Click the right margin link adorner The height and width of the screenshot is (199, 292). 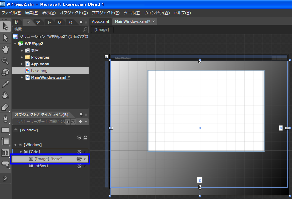pyautogui.click(x=288, y=128)
